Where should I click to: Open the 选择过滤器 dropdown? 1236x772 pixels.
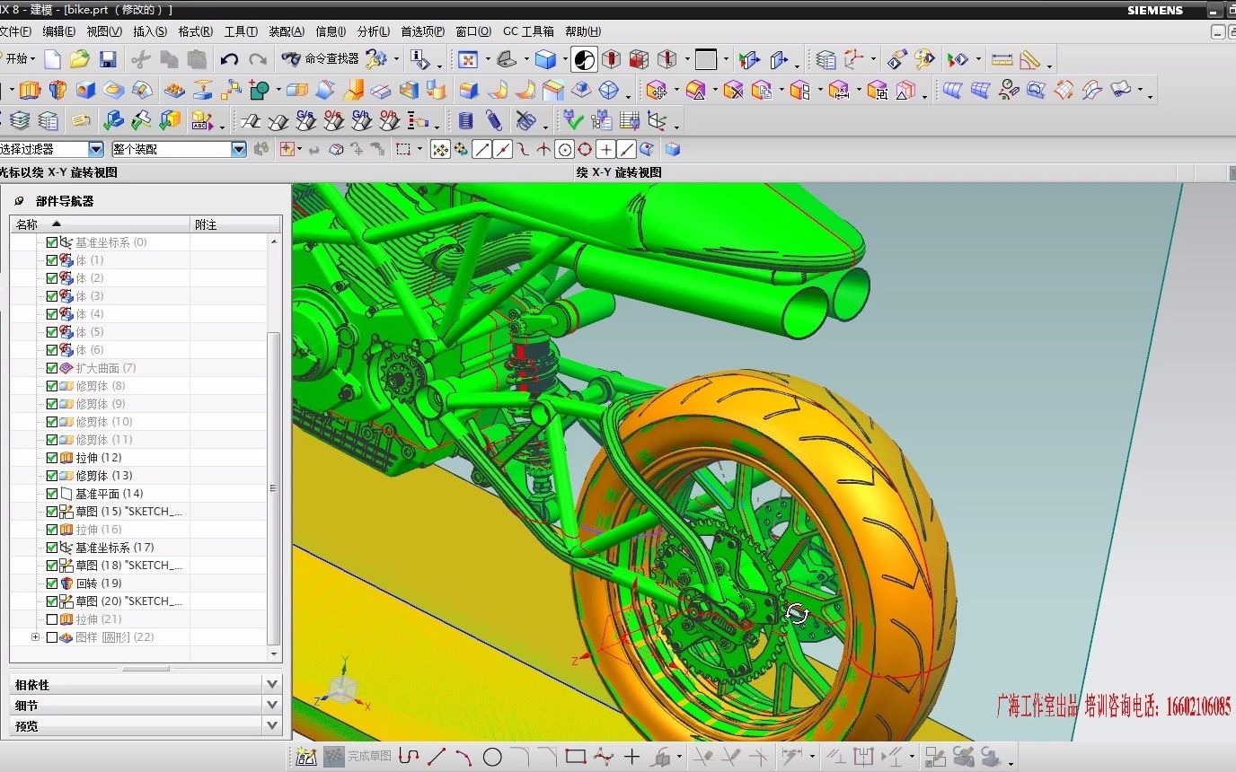pos(96,150)
